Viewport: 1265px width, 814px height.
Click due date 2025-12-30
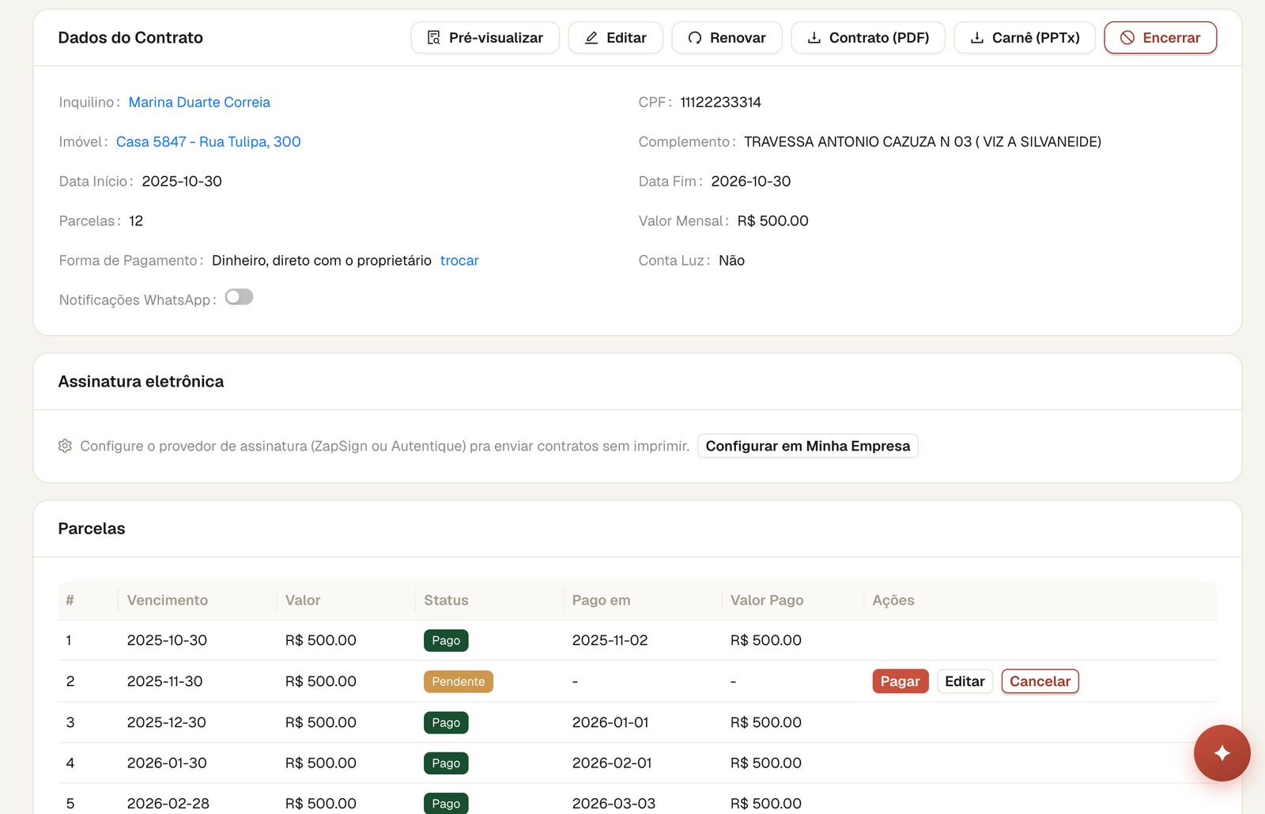[x=167, y=722]
